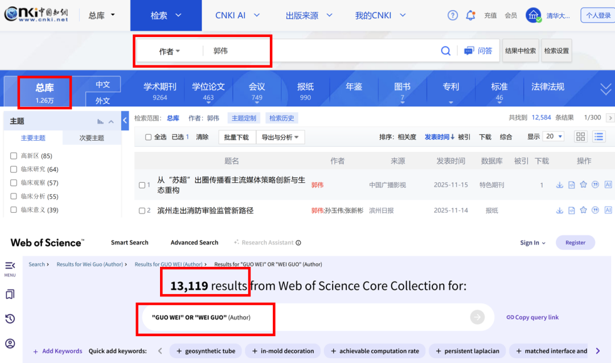
Task: Click the help question mark icon
Action: 453,15
